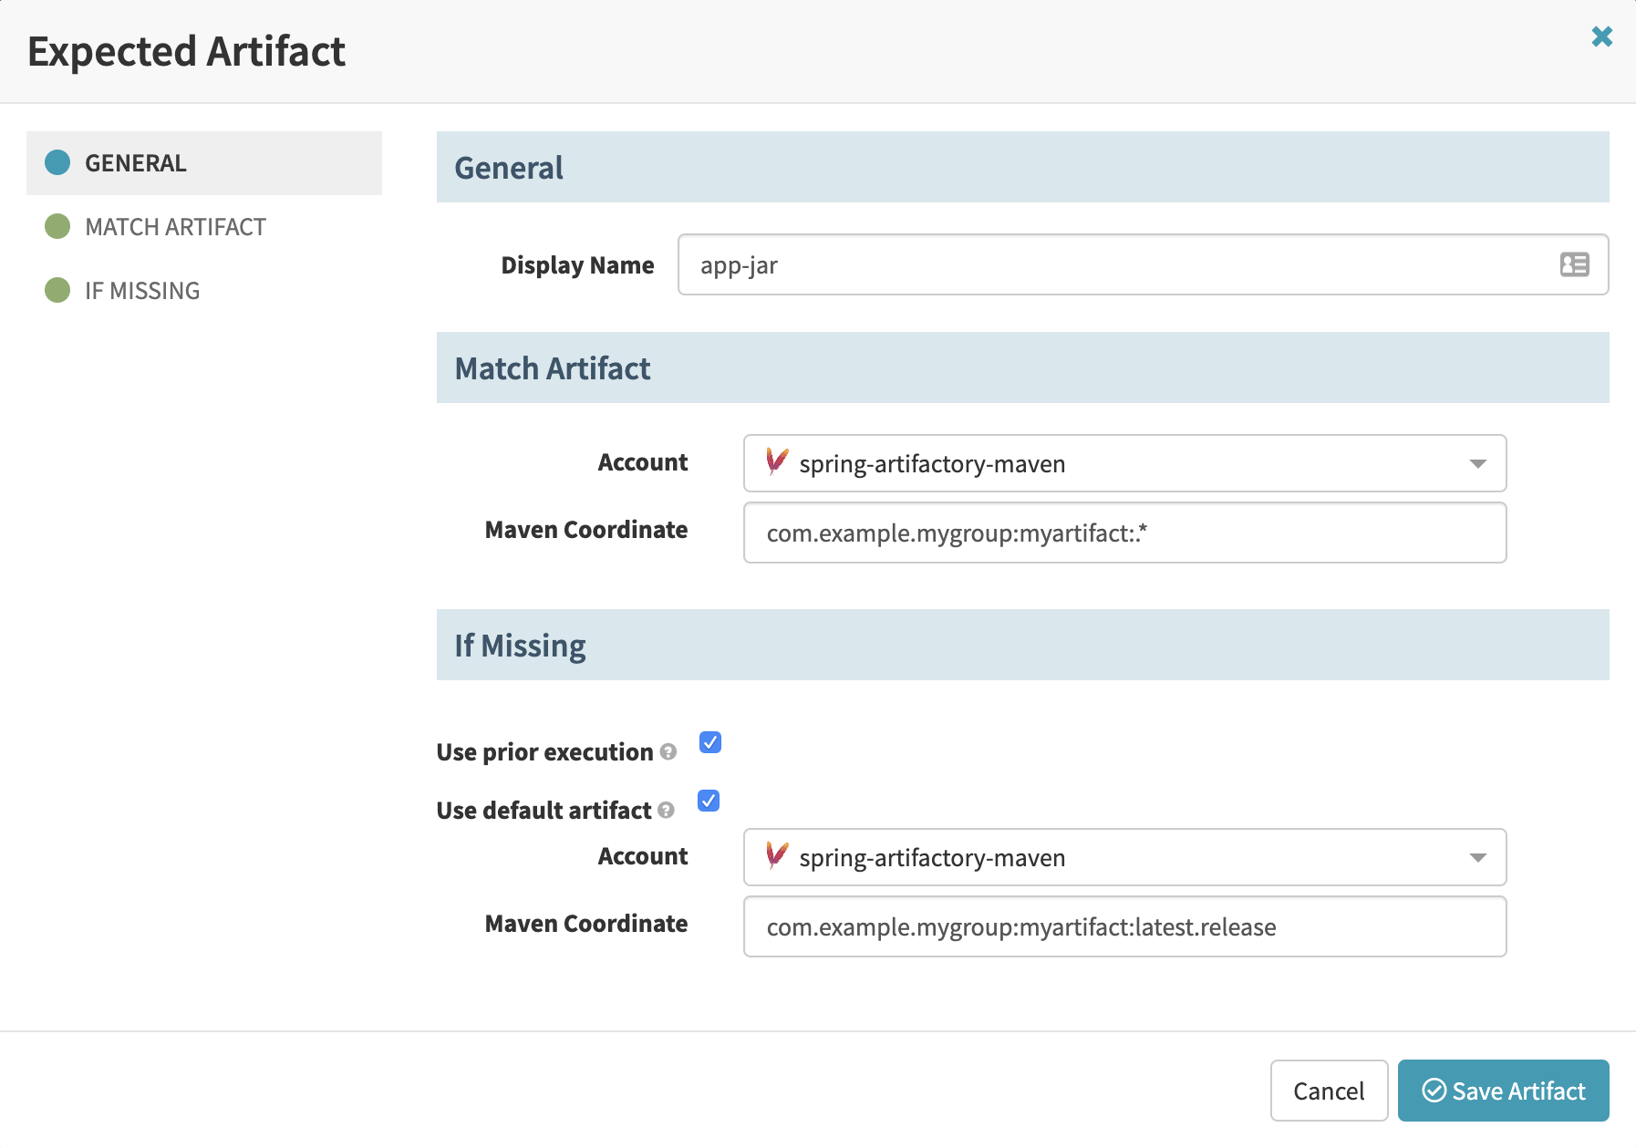Image resolution: width=1636 pixels, height=1148 pixels.
Task: Jump to the Match Artifact section in sidebar
Action: point(175,227)
